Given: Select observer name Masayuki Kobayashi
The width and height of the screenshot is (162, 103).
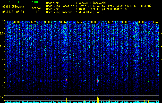Looking at the screenshot, I should point(92,3).
